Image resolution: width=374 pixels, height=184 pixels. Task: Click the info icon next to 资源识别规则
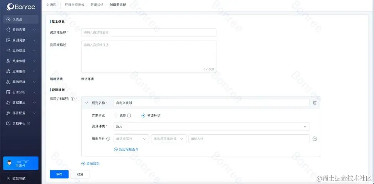(72, 99)
